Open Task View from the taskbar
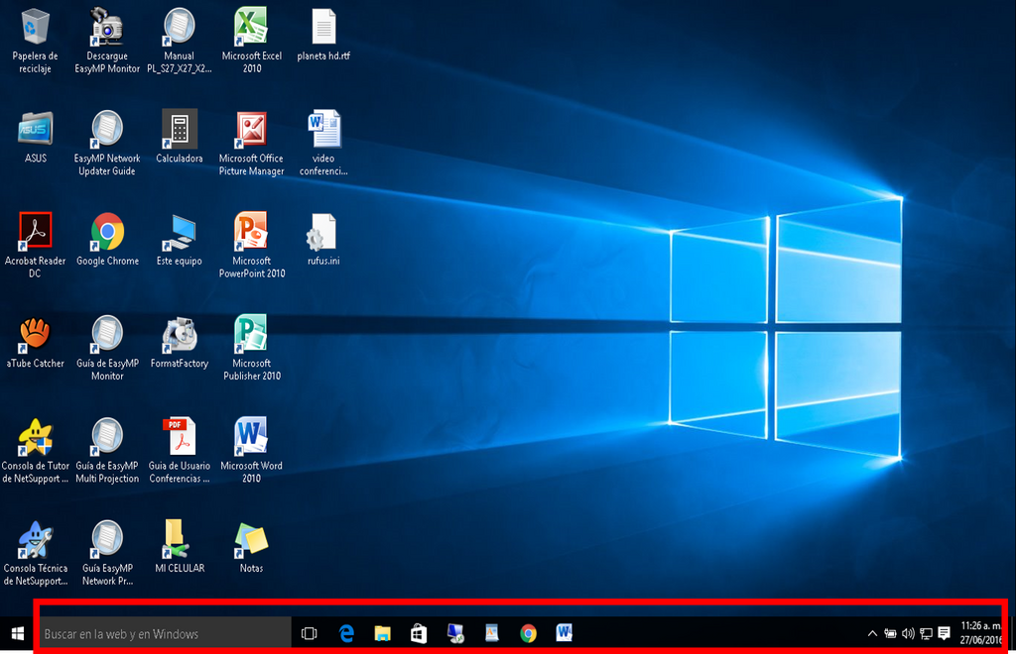1016x654 pixels. [x=310, y=633]
